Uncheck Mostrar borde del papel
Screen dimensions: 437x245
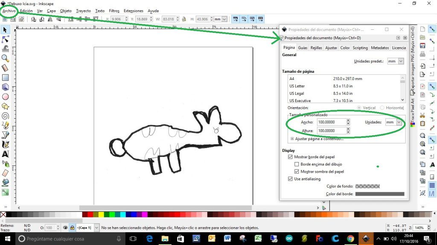pos(291,157)
